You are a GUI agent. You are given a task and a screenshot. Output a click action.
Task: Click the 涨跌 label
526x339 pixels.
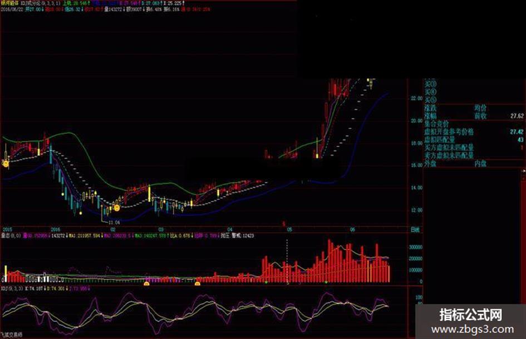point(430,108)
